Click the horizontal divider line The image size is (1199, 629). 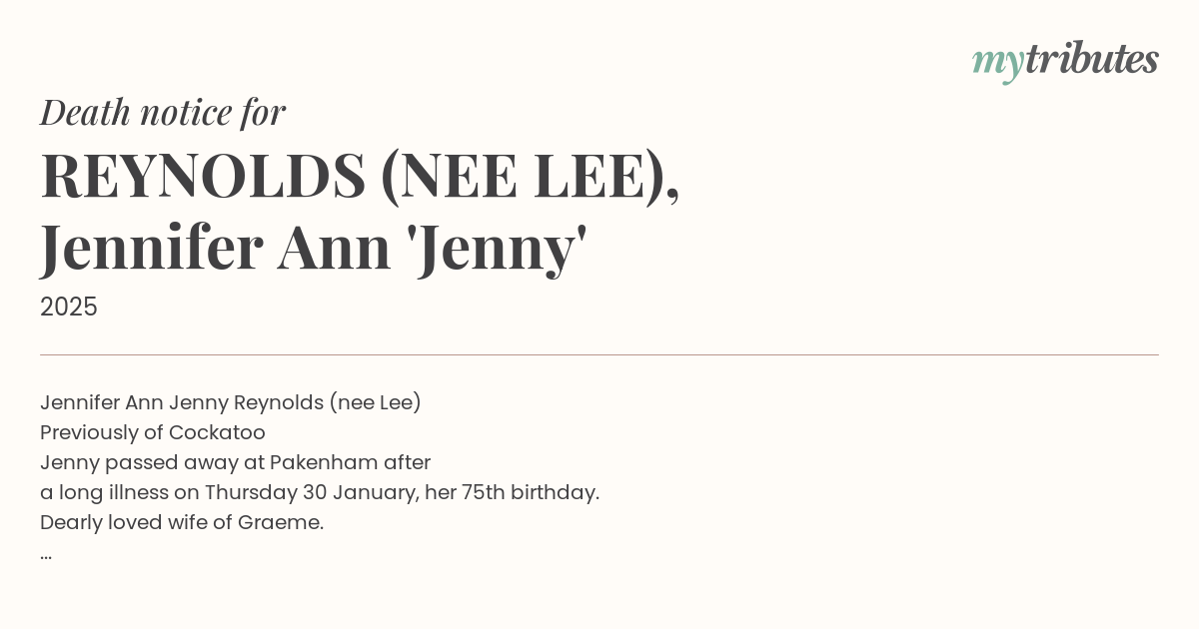pos(599,354)
